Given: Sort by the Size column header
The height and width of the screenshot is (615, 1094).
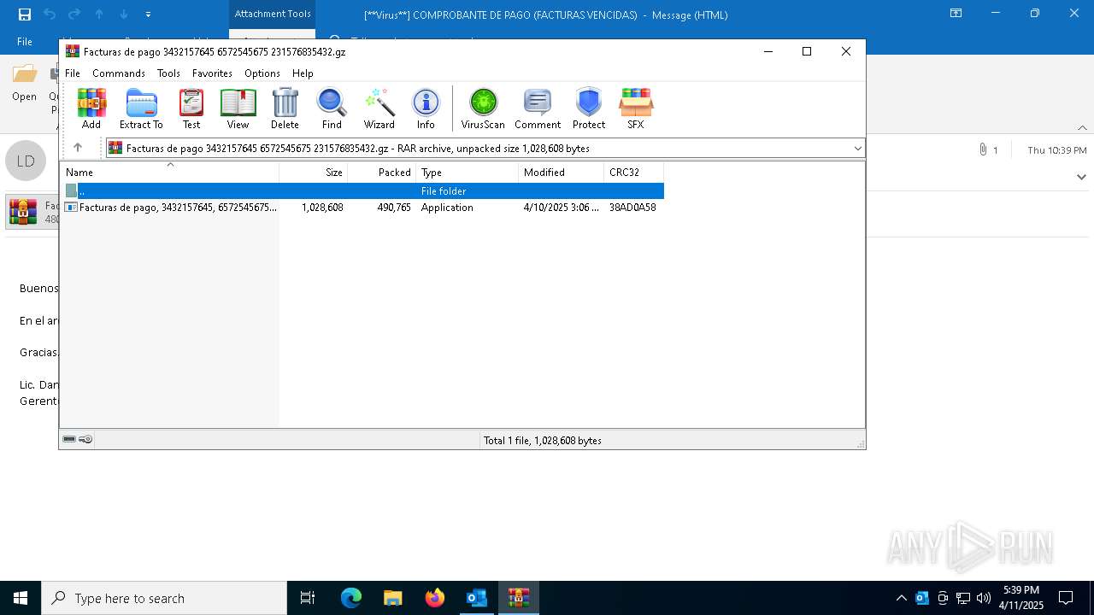Looking at the screenshot, I should [x=314, y=172].
